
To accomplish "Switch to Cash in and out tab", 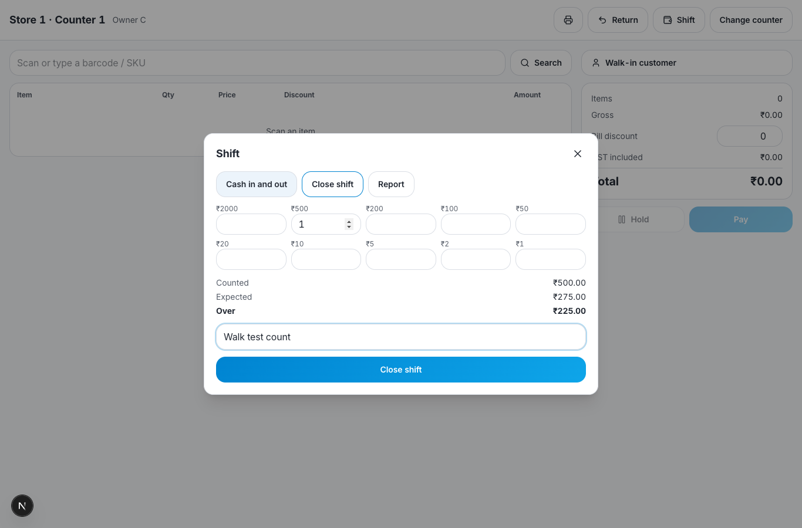I will point(257,184).
